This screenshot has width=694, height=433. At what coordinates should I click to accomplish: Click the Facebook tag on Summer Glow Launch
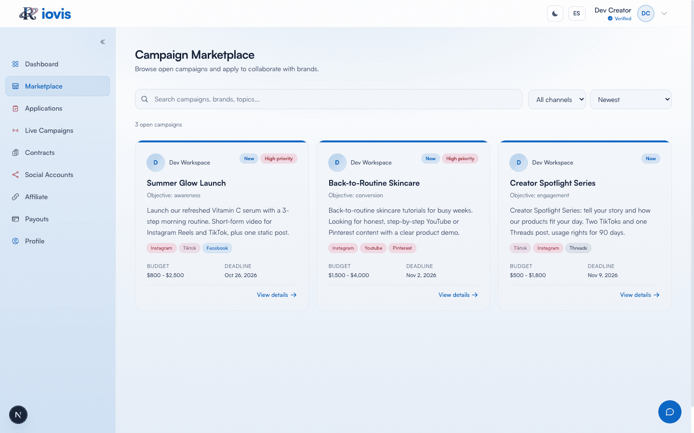pyautogui.click(x=217, y=248)
